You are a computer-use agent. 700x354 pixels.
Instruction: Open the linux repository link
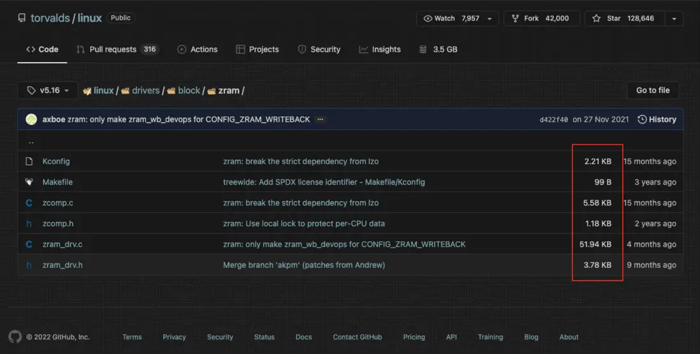tap(90, 18)
